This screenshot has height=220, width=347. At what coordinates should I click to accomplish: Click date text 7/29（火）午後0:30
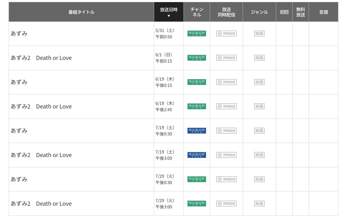(x=165, y=179)
